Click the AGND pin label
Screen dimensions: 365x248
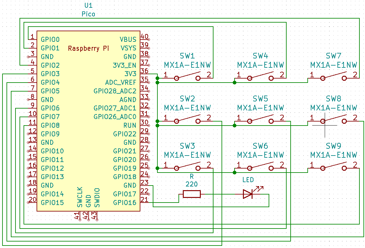(x=128, y=100)
